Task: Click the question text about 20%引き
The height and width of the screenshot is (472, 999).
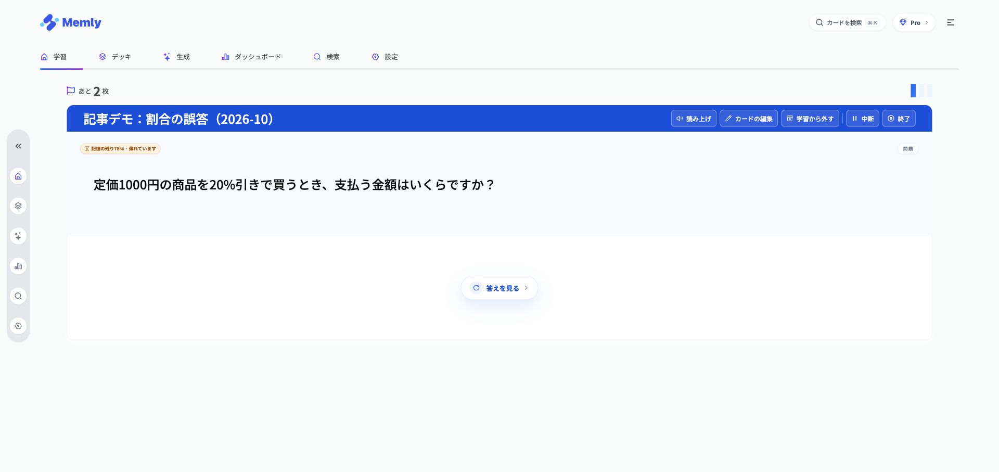Action: click(x=294, y=185)
